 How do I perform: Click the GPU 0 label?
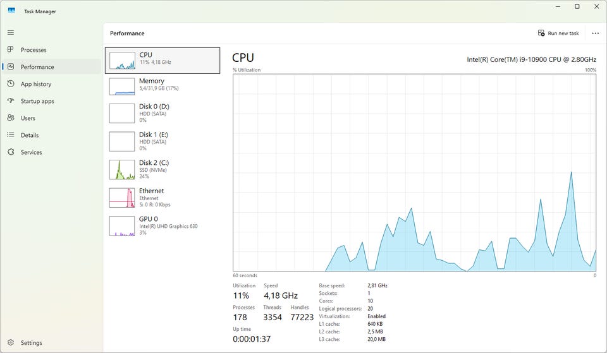tap(148, 219)
